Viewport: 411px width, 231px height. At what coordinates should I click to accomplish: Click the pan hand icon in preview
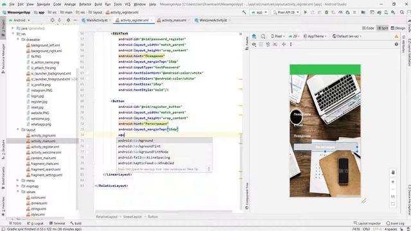[x=392, y=173]
